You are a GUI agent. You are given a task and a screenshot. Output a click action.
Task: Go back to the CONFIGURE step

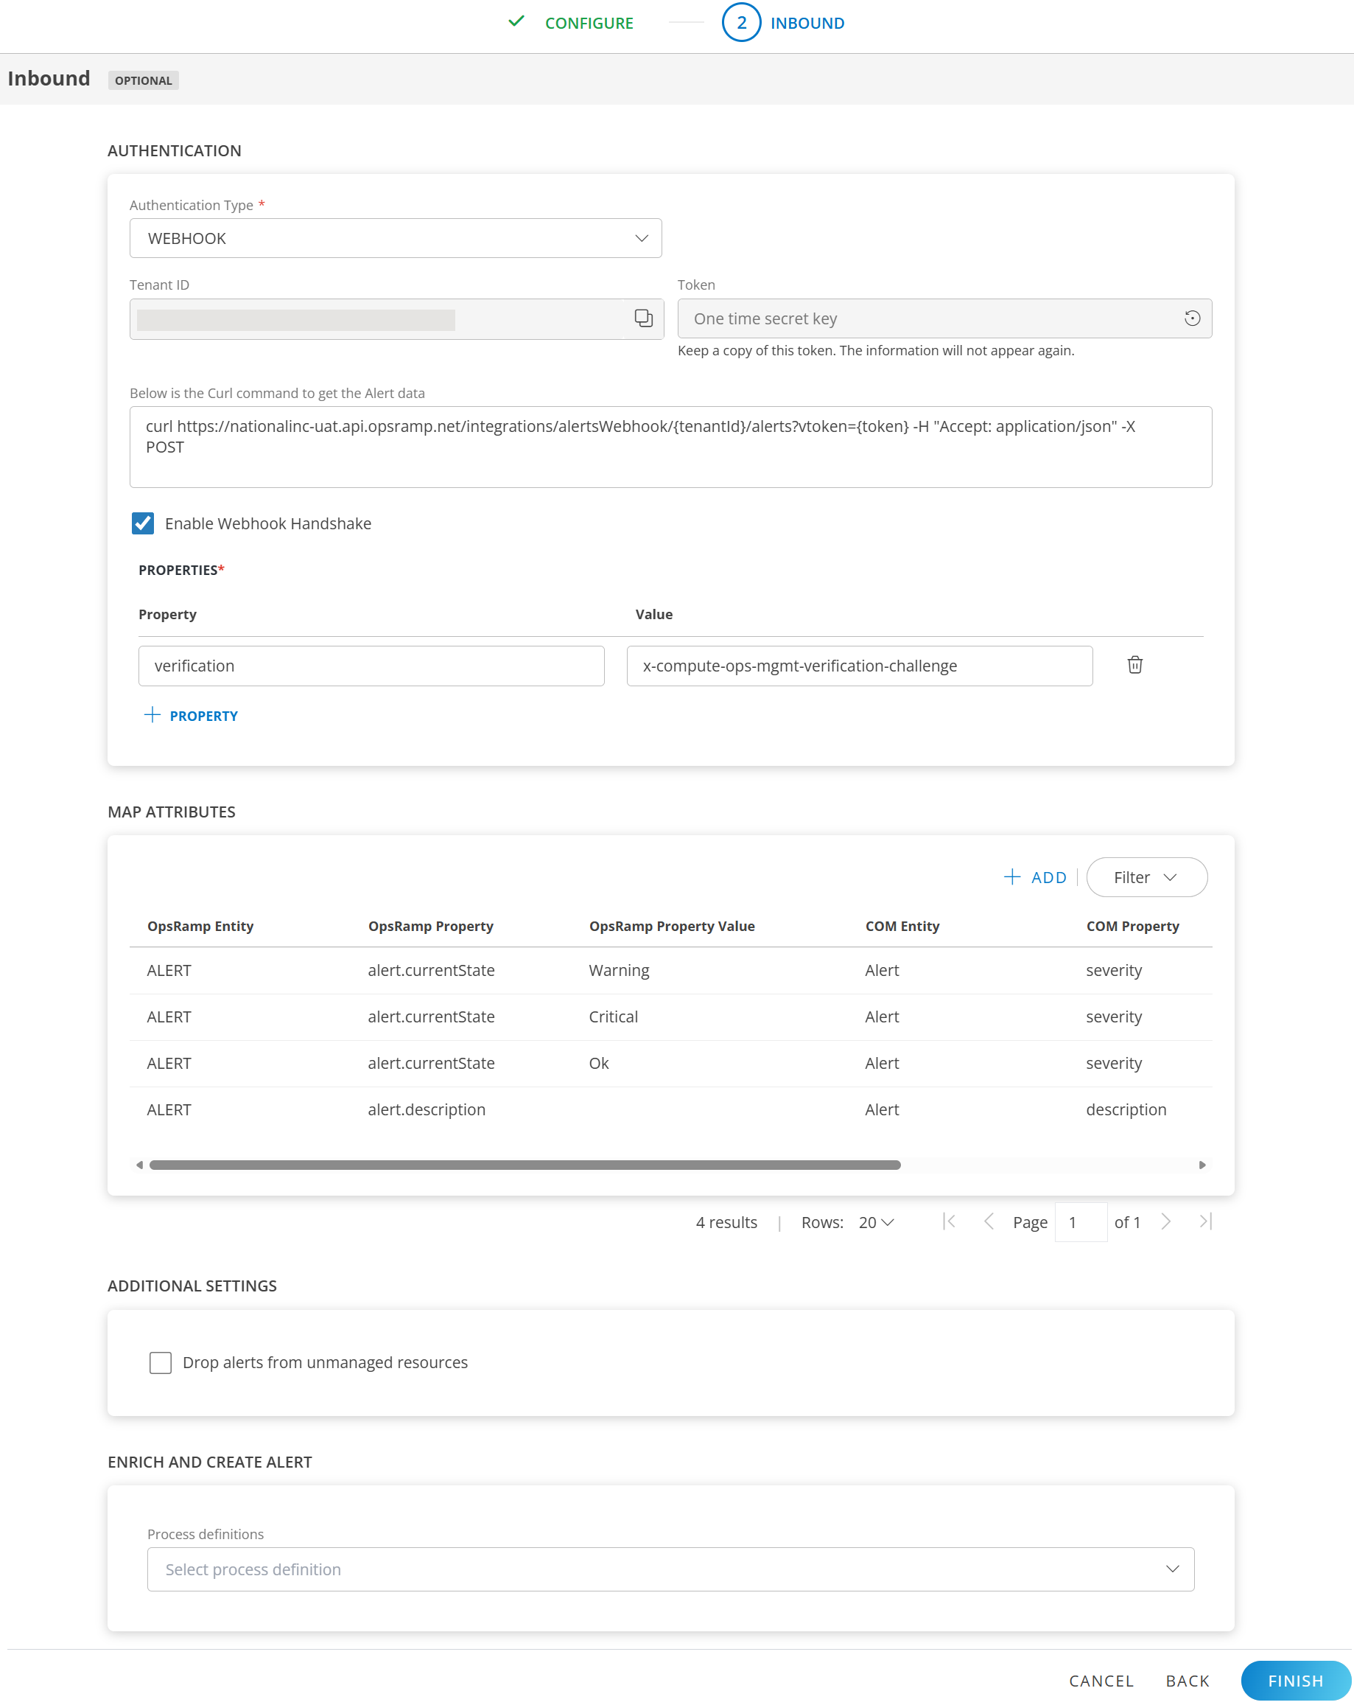[588, 22]
